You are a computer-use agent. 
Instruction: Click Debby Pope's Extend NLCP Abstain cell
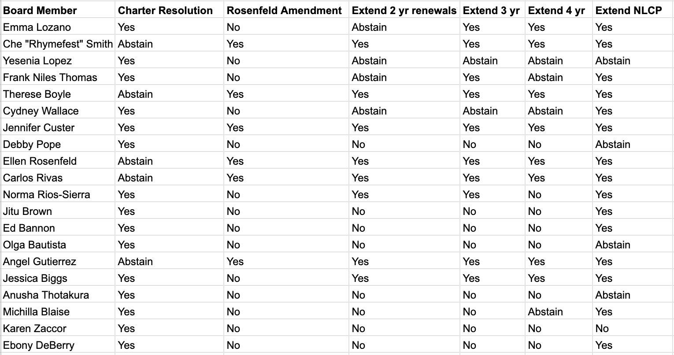point(633,144)
